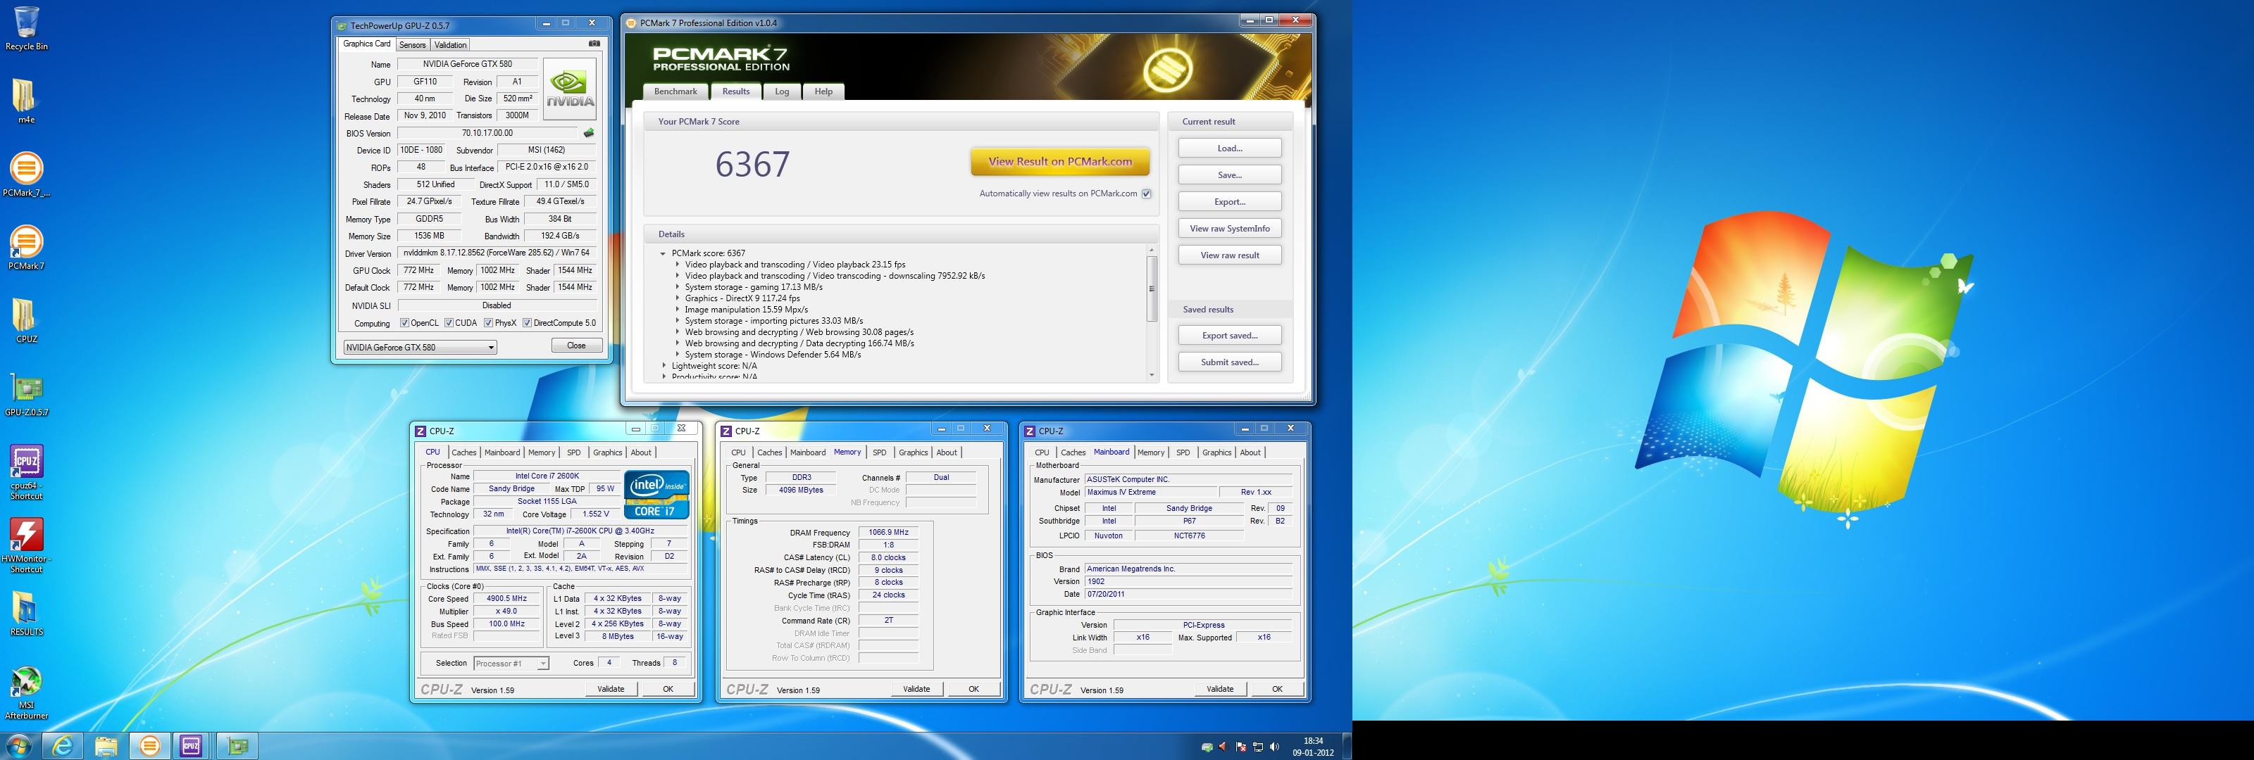
Task: Open Caches tab in CPU-Z processor window
Action: [463, 452]
